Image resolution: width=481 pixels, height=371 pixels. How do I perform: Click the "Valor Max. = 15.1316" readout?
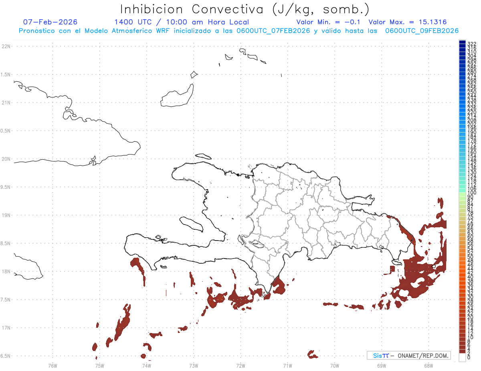pyautogui.click(x=407, y=22)
